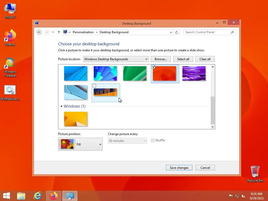Close the Desktop Background window
Viewport: 268px width, 201px height.
pyautogui.click(x=234, y=23)
